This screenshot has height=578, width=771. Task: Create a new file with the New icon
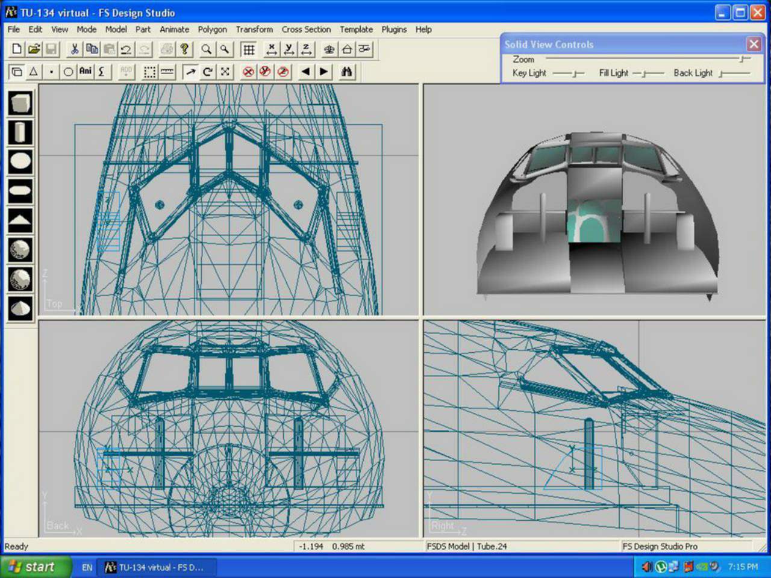click(x=17, y=49)
